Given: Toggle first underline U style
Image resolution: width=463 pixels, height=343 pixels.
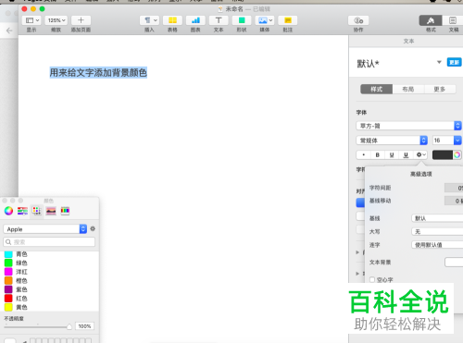Looking at the screenshot, I should coord(392,154).
